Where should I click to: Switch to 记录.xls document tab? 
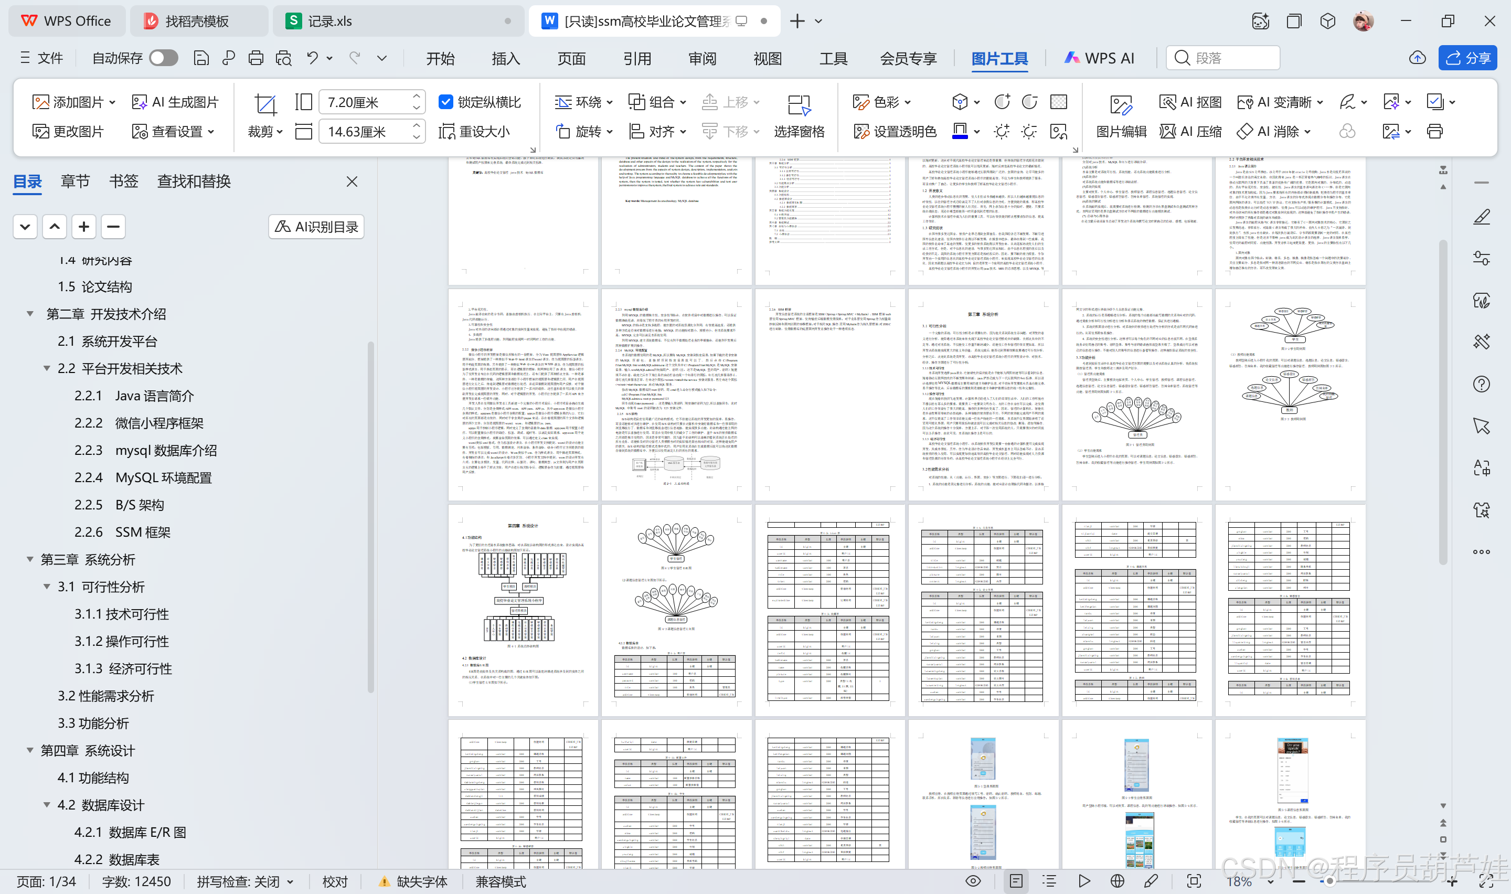[398, 21]
